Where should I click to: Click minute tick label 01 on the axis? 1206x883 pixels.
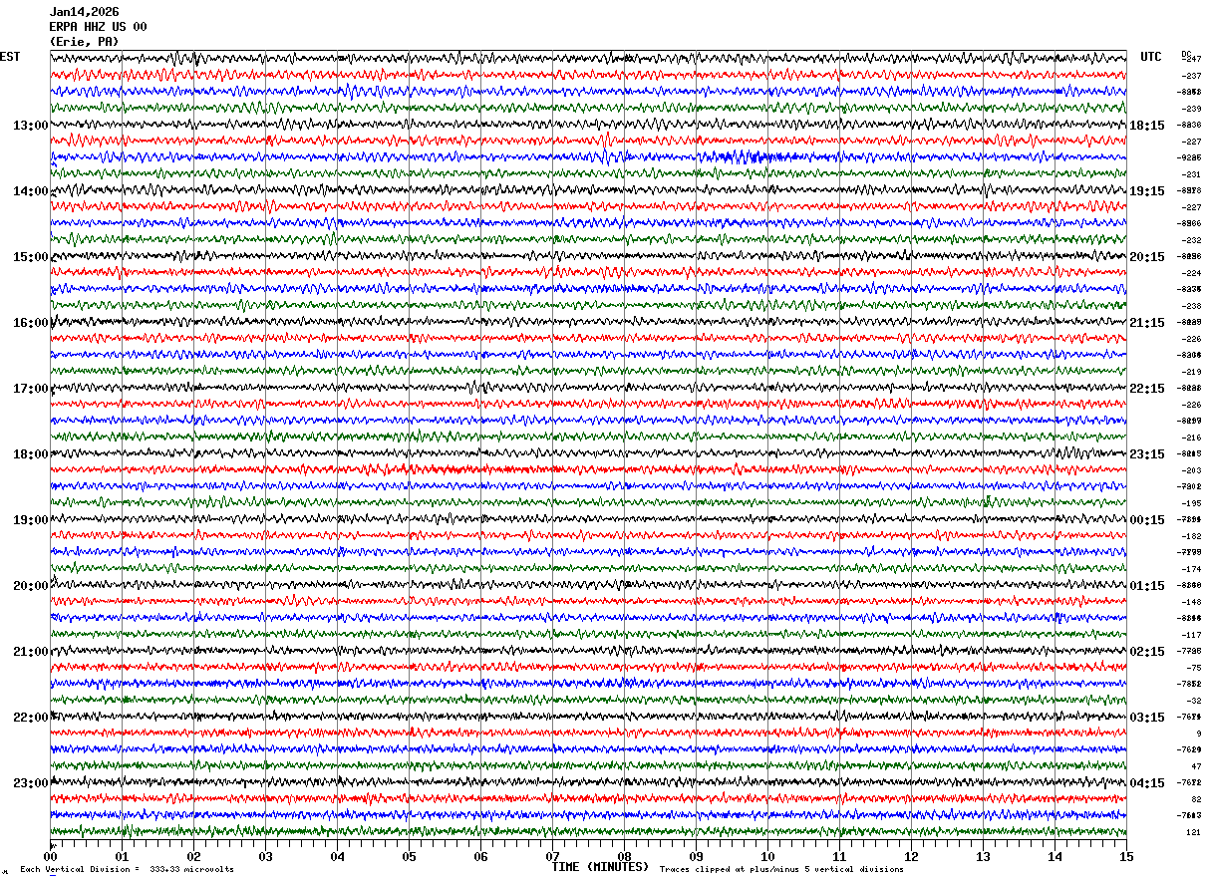click(122, 856)
